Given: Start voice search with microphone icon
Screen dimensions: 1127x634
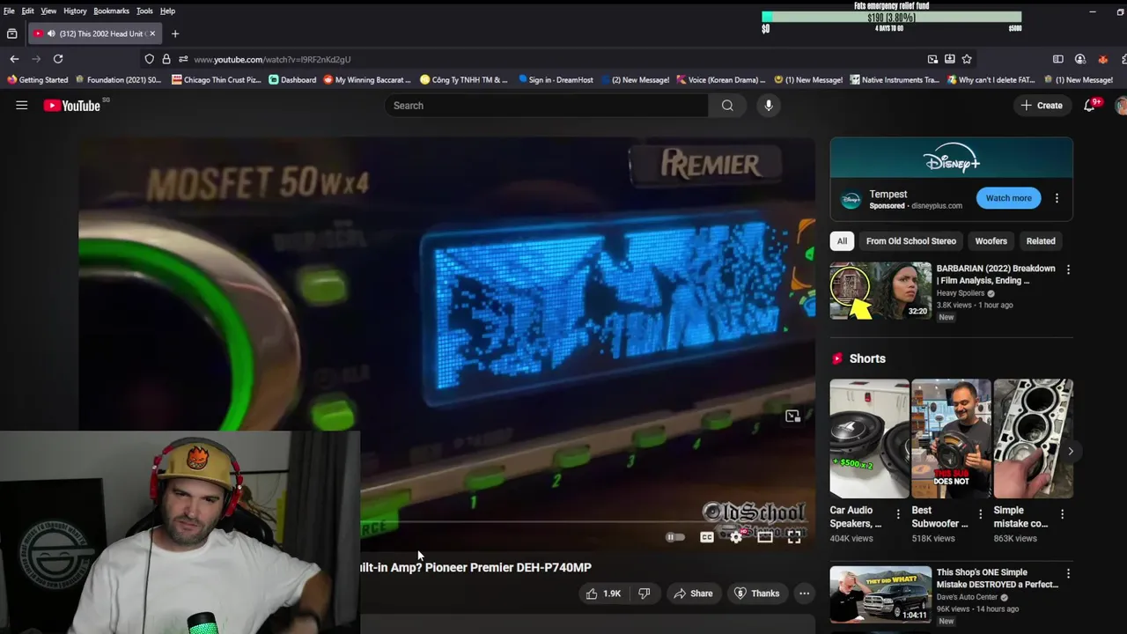Looking at the screenshot, I should [x=769, y=106].
